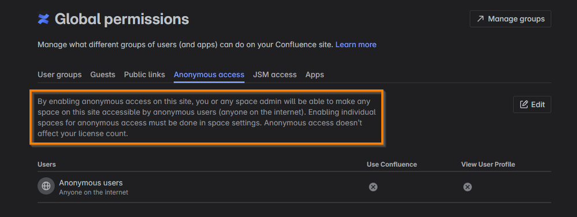Click the Edit button label
The image size is (577, 217).
pyautogui.click(x=538, y=104)
